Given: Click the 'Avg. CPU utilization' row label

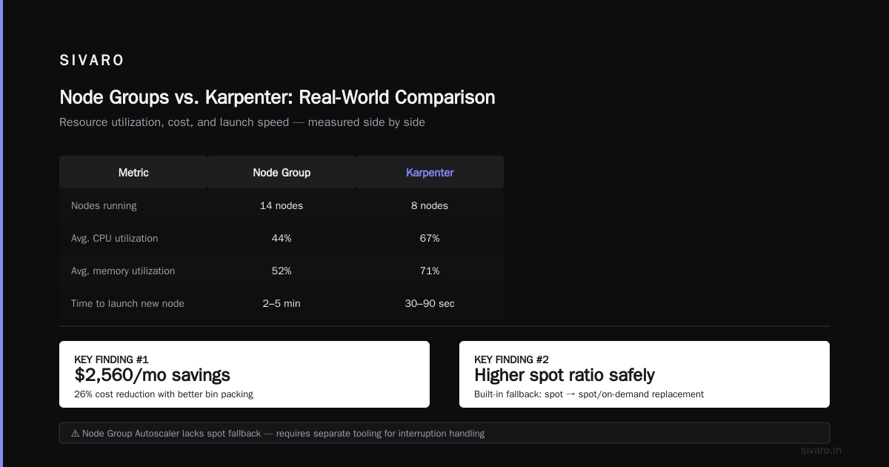Looking at the screenshot, I should [114, 238].
